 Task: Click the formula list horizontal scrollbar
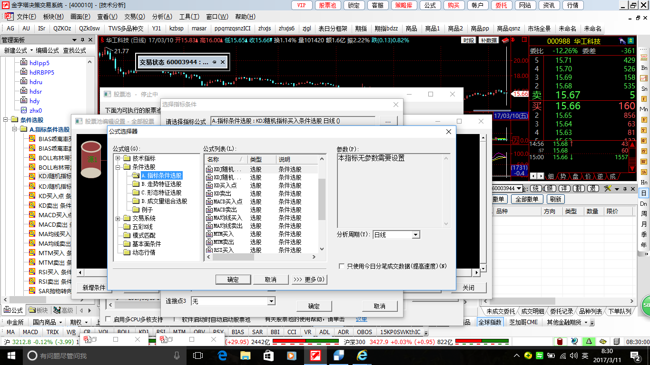261,257
